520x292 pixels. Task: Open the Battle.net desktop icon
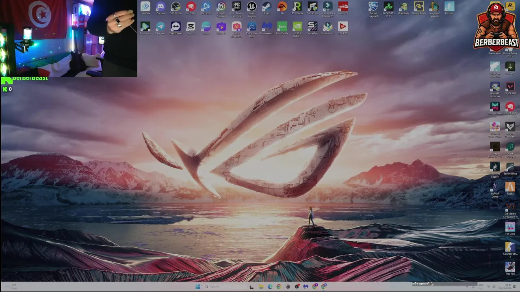[206, 9]
